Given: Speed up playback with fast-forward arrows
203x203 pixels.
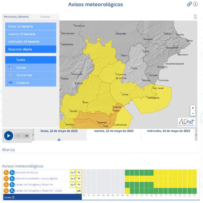Looking at the screenshot, I should click(27, 136).
